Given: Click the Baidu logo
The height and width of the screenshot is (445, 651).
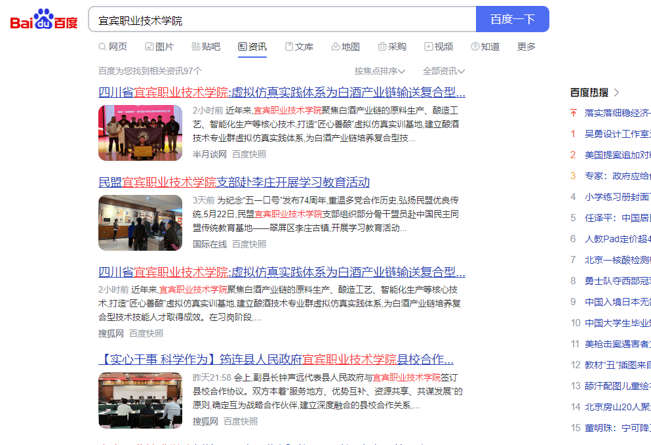Looking at the screenshot, I should tap(43, 20).
